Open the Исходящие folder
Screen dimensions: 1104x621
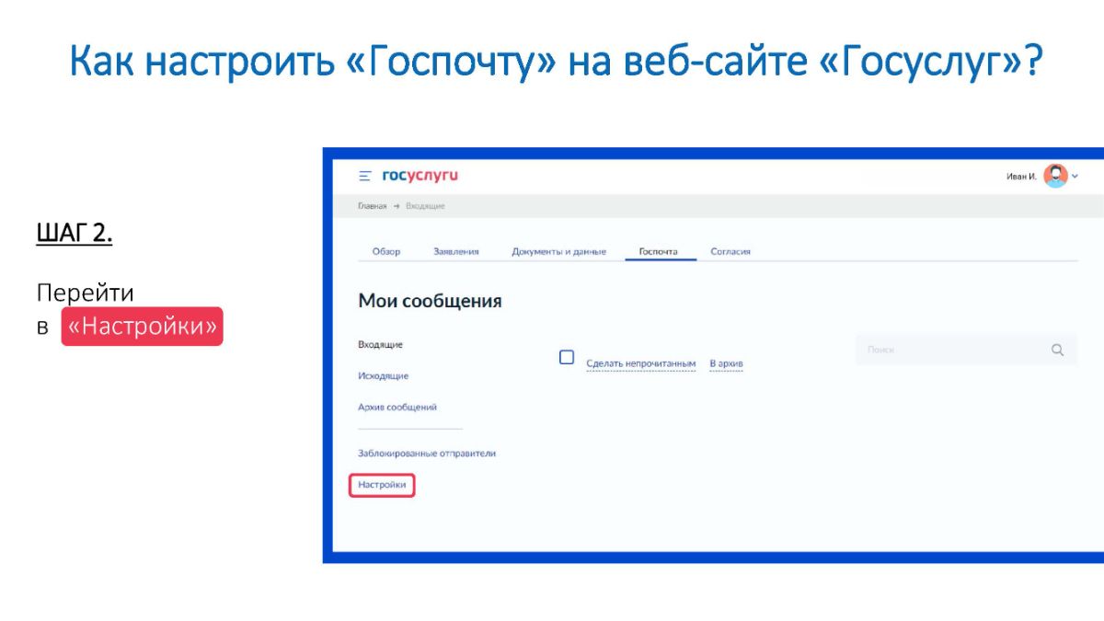[x=383, y=376]
